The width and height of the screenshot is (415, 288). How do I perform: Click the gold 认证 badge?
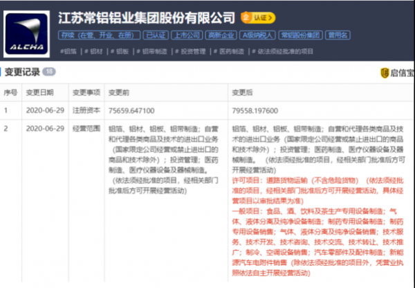point(258,18)
